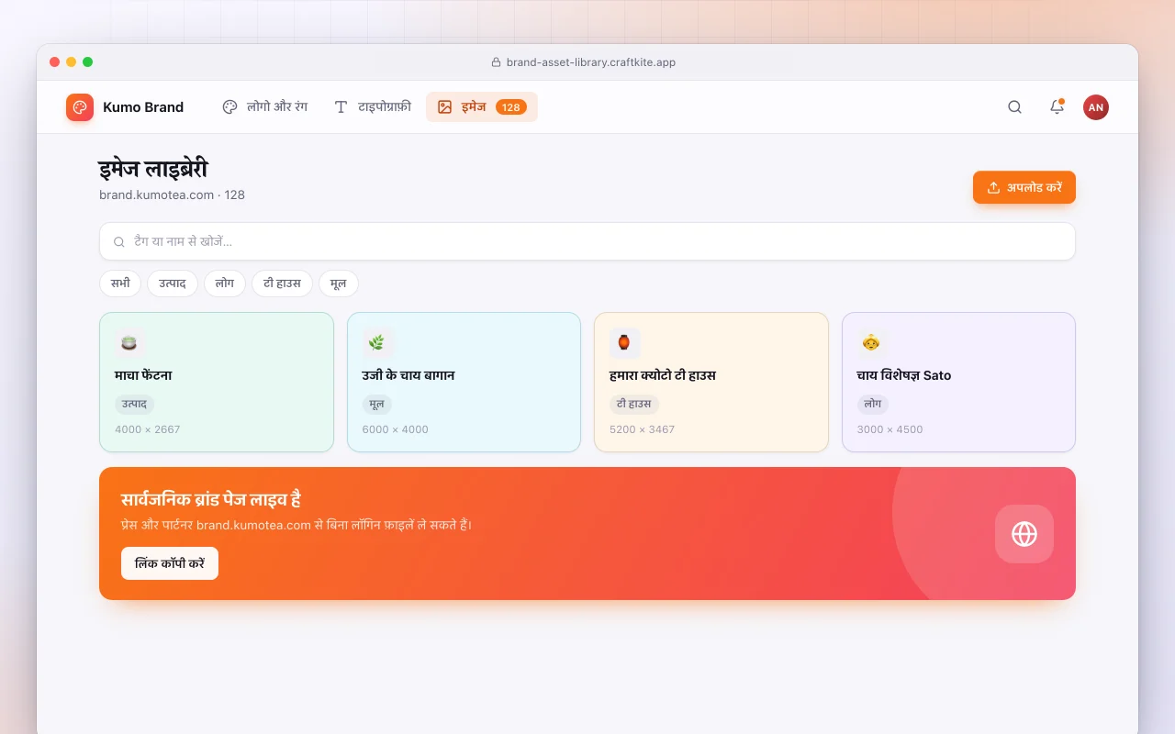1175x734 pixels.
Task: Switch to the लोगो और रंग tab
Action: point(265,107)
